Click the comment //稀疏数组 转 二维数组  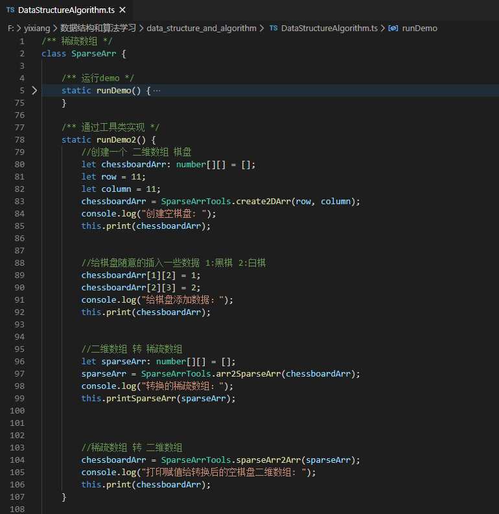pyautogui.click(x=132, y=448)
